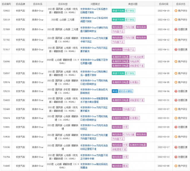Click the 投诉车系 column header
Image resolution: width=190 pixels, height=171 pixels.
point(38,4)
